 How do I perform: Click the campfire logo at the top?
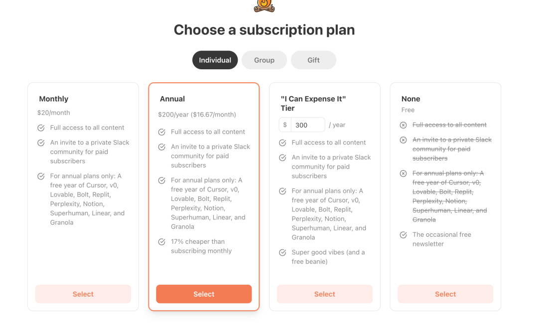click(x=264, y=6)
